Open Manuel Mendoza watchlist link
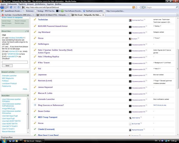Viewport: 179px width, 143px height. pyautogui.click(x=8, y=131)
